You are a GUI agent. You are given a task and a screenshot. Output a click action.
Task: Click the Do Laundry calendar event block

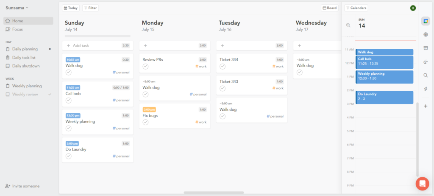pyautogui.click(x=384, y=97)
